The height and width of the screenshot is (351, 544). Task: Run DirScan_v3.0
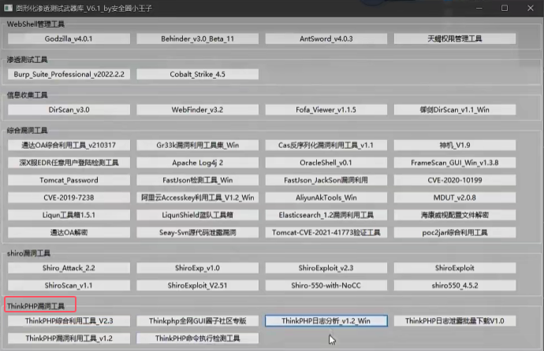click(x=69, y=109)
